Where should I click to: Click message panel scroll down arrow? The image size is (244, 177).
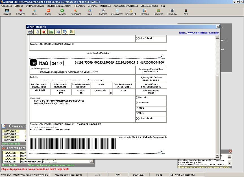pos(229,163)
